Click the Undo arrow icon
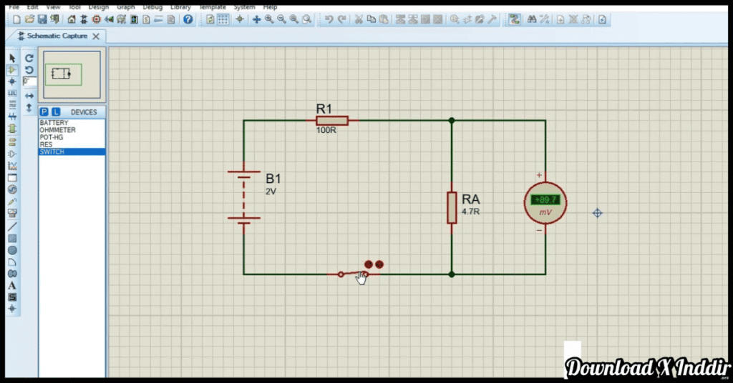 329,19
